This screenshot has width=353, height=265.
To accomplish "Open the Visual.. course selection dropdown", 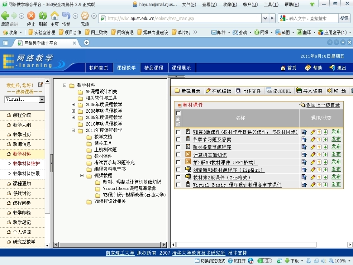I will [42, 99].
